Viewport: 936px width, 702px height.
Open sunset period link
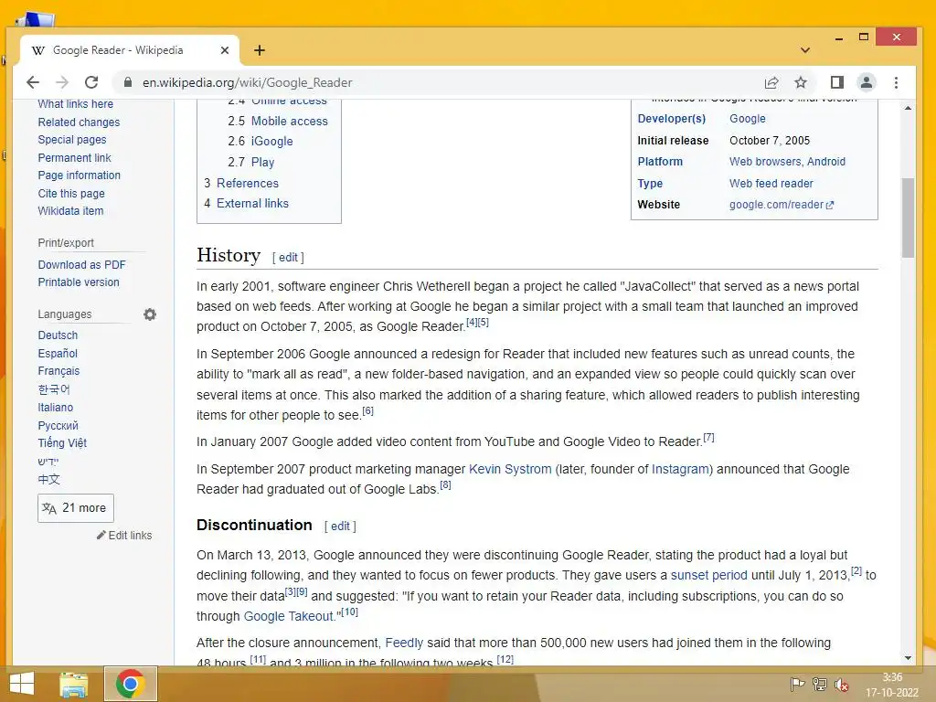709,576
